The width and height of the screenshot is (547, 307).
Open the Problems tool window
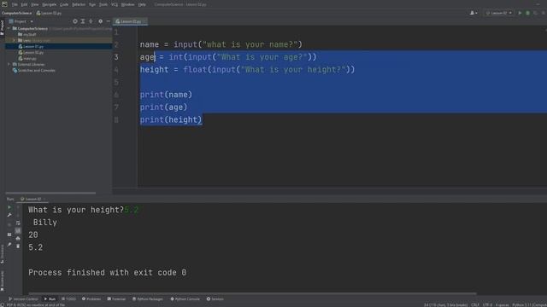click(91, 299)
